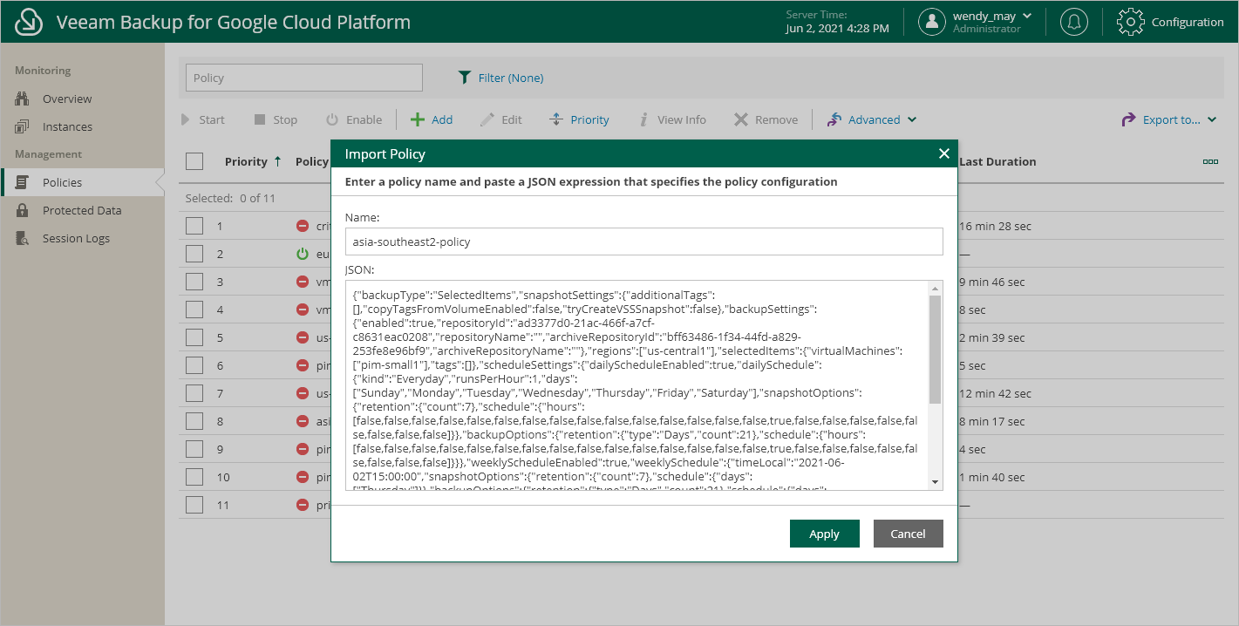Click the Priority toolbar button label
The width and height of the screenshot is (1239, 626).
[x=590, y=119]
